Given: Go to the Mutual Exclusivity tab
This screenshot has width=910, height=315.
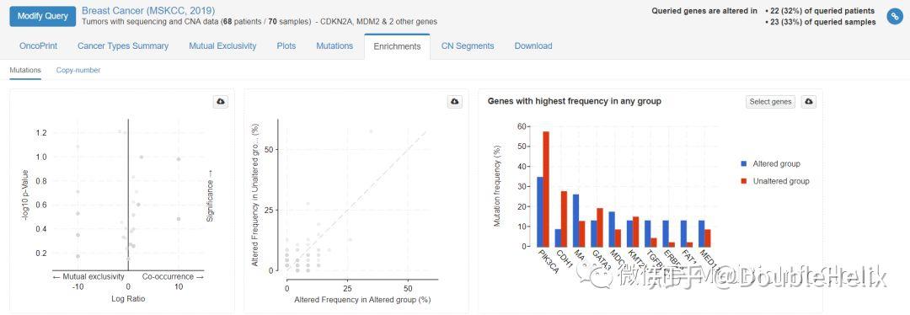Looking at the screenshot, I should [222, 45].
